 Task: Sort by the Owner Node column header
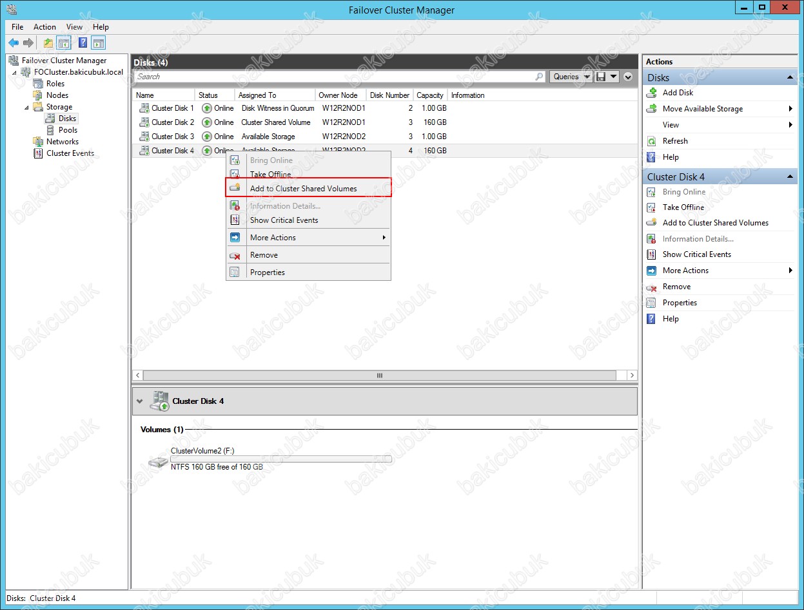click(340, 95)
